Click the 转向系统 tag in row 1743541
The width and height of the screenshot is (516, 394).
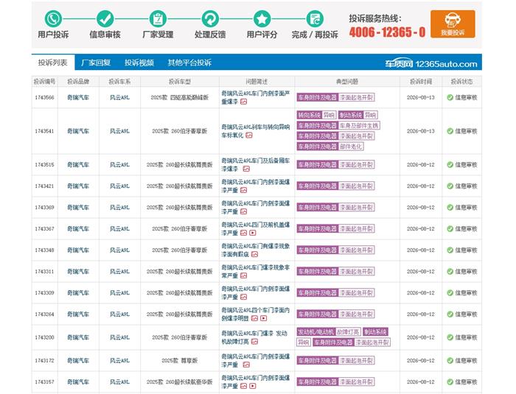(309, 115)
